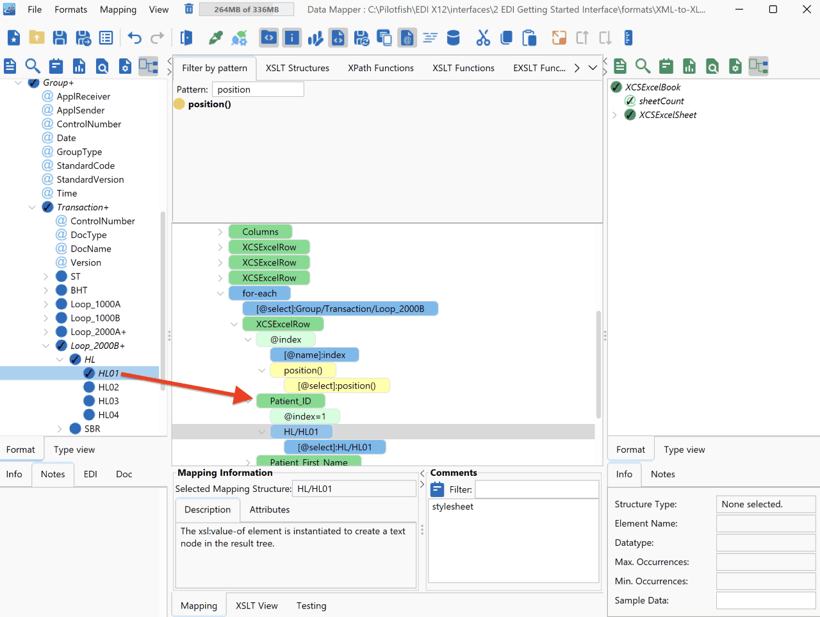Image resolution: width=820 pixels, height=617 pixels.
Task: Expand the Loop_1000A node
Action: (x=45, y=304)
